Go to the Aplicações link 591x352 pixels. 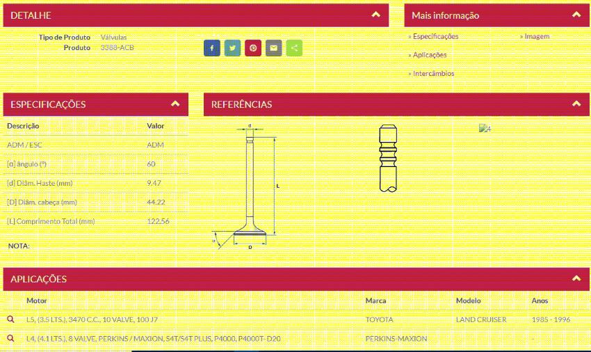(430, 55)
